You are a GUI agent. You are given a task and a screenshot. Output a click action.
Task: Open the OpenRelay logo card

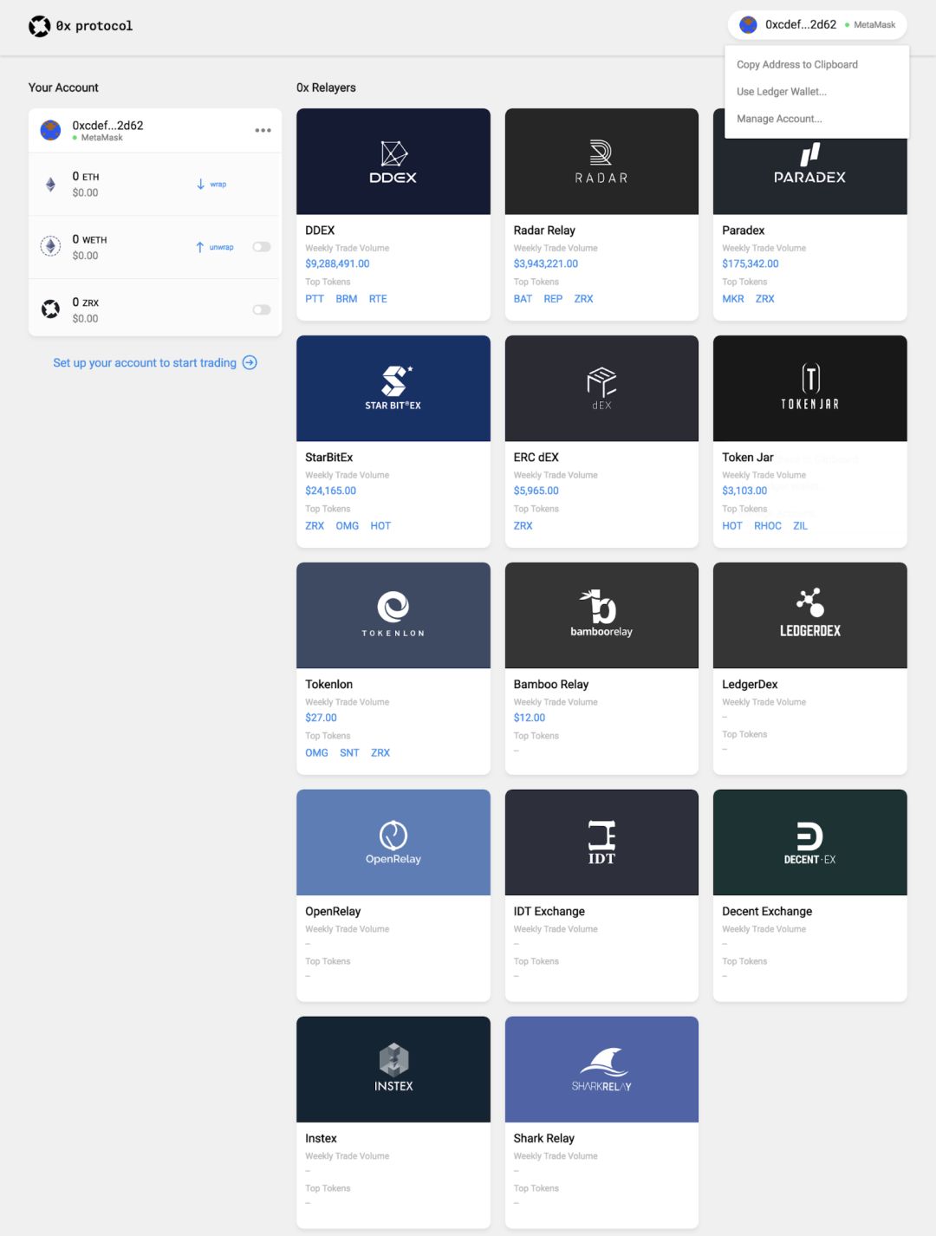click(x=393, y=842)
